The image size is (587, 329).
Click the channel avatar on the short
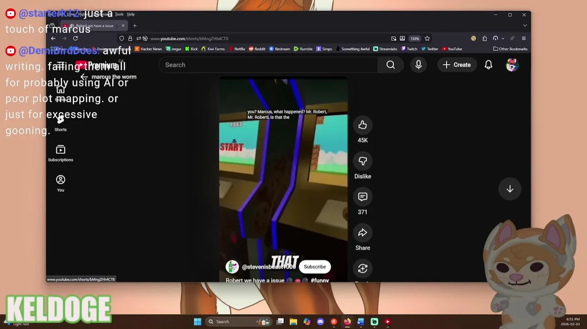tap(232, 267)
